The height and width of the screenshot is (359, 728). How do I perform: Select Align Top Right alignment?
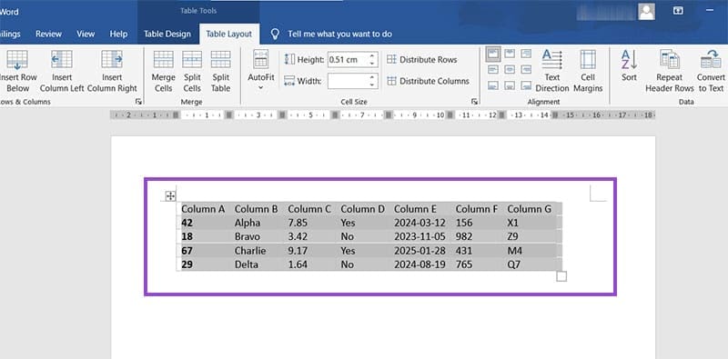[x=526, y=54]
